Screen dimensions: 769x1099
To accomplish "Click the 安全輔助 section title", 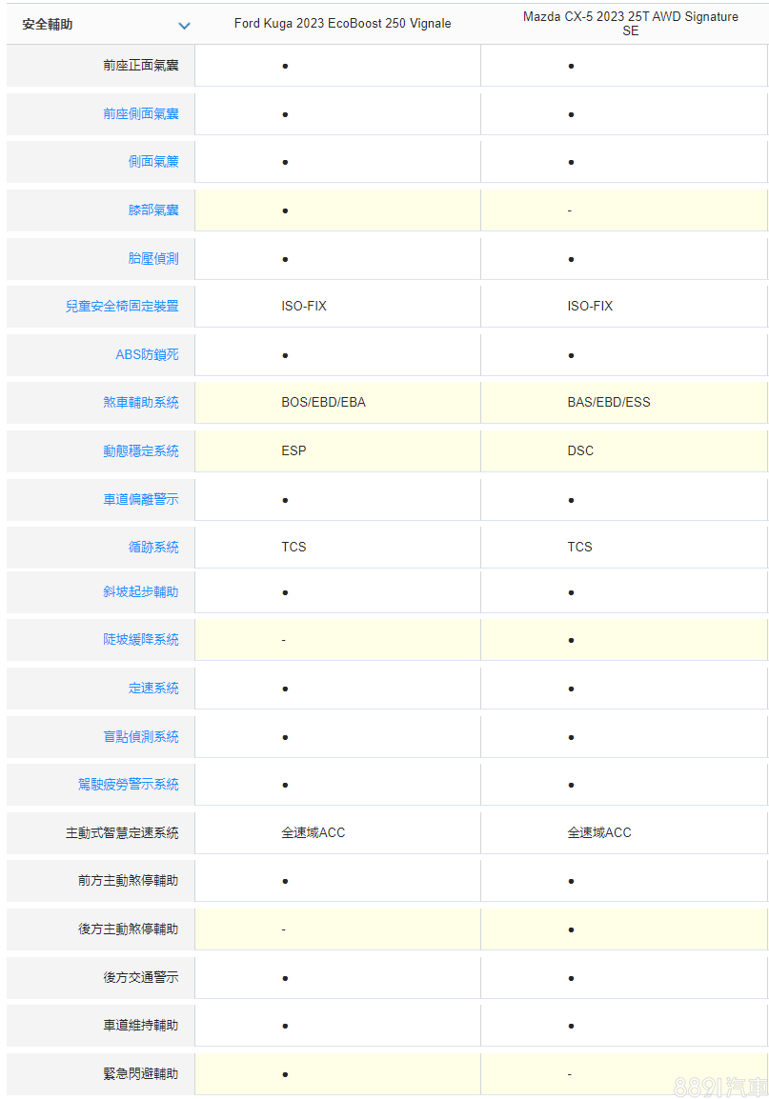I will pyautogui.click(x=48, y=25).
